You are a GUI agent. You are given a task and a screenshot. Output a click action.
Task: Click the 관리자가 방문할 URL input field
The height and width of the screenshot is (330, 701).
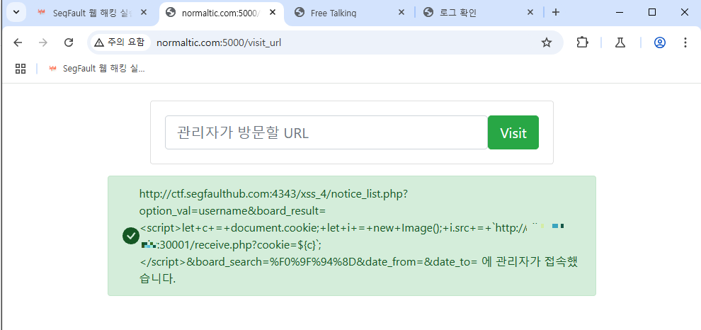tap(326, 132)
